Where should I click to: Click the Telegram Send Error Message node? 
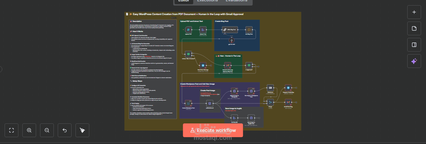[x=203, y=66]
